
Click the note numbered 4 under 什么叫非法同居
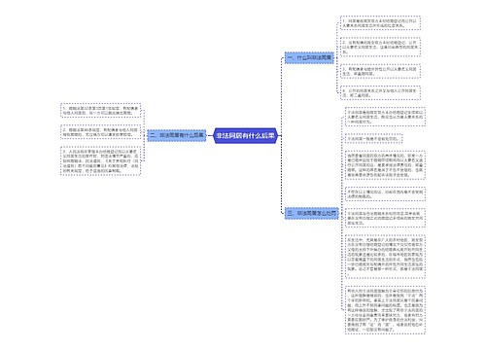click(380, 93)
